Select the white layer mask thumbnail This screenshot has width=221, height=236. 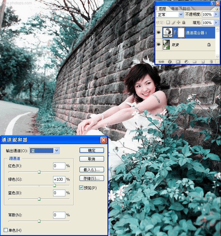[181, 32]
